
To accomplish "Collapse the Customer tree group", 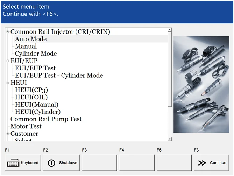I will point(8,134).
